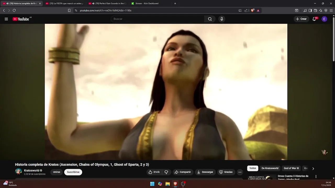Image resolution: width=335 pixels, height=188 pixels.
Task: Open Kratosworld channel name link
Action: (x=31, y=171)
